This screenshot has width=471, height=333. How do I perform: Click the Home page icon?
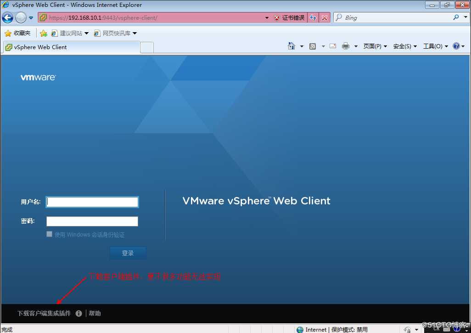tap(292, 46)
